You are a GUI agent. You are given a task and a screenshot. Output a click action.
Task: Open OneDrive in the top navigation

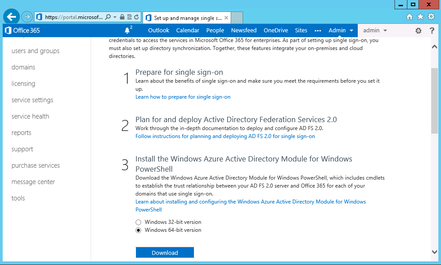coord(275,31)
